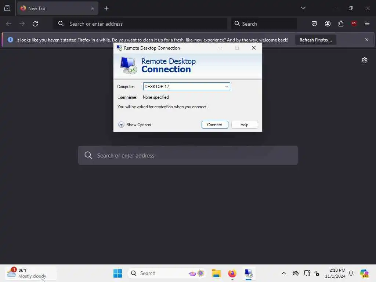
Task: Open the display network tray icon
Action: click(x=307, y=273)
